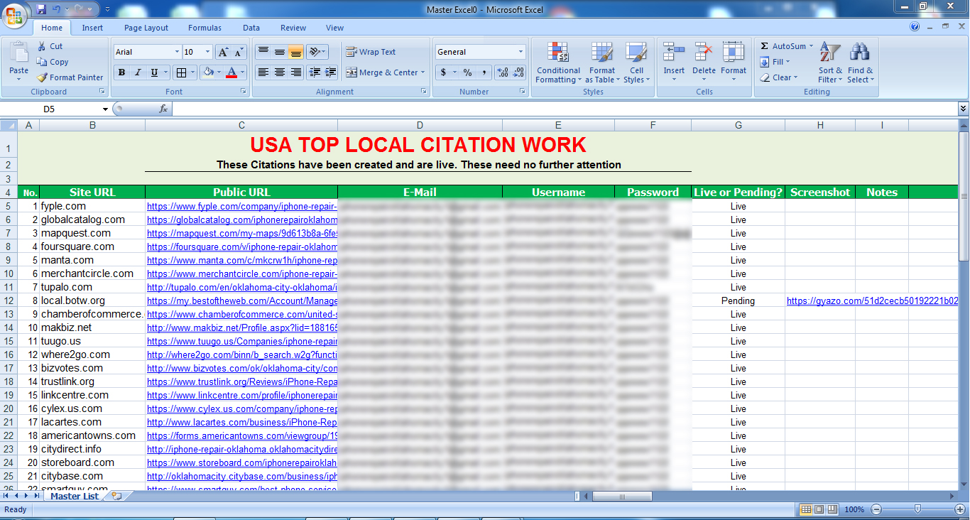This screenshot has height=520, width=970.
Task: Open the Formulas ribbon tab
Action: coord(205,28)
